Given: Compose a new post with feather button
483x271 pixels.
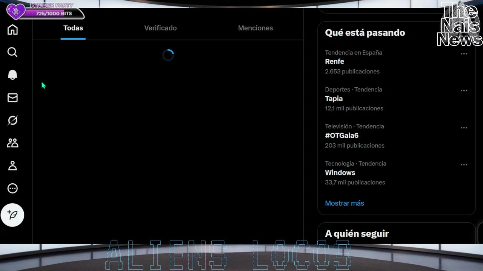Looking at the screenshot, I should (x=12, y=215).
